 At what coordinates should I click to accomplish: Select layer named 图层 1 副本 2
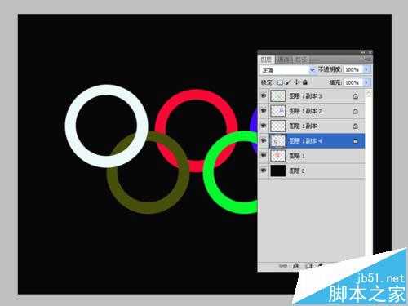coord(305,111)
